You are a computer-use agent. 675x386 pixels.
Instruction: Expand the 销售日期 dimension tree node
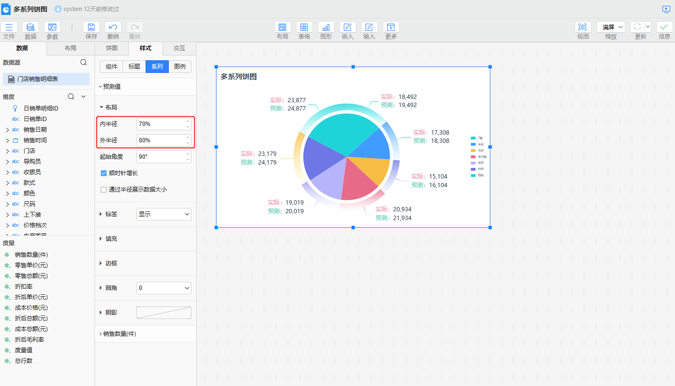click(x=7, y=130)
